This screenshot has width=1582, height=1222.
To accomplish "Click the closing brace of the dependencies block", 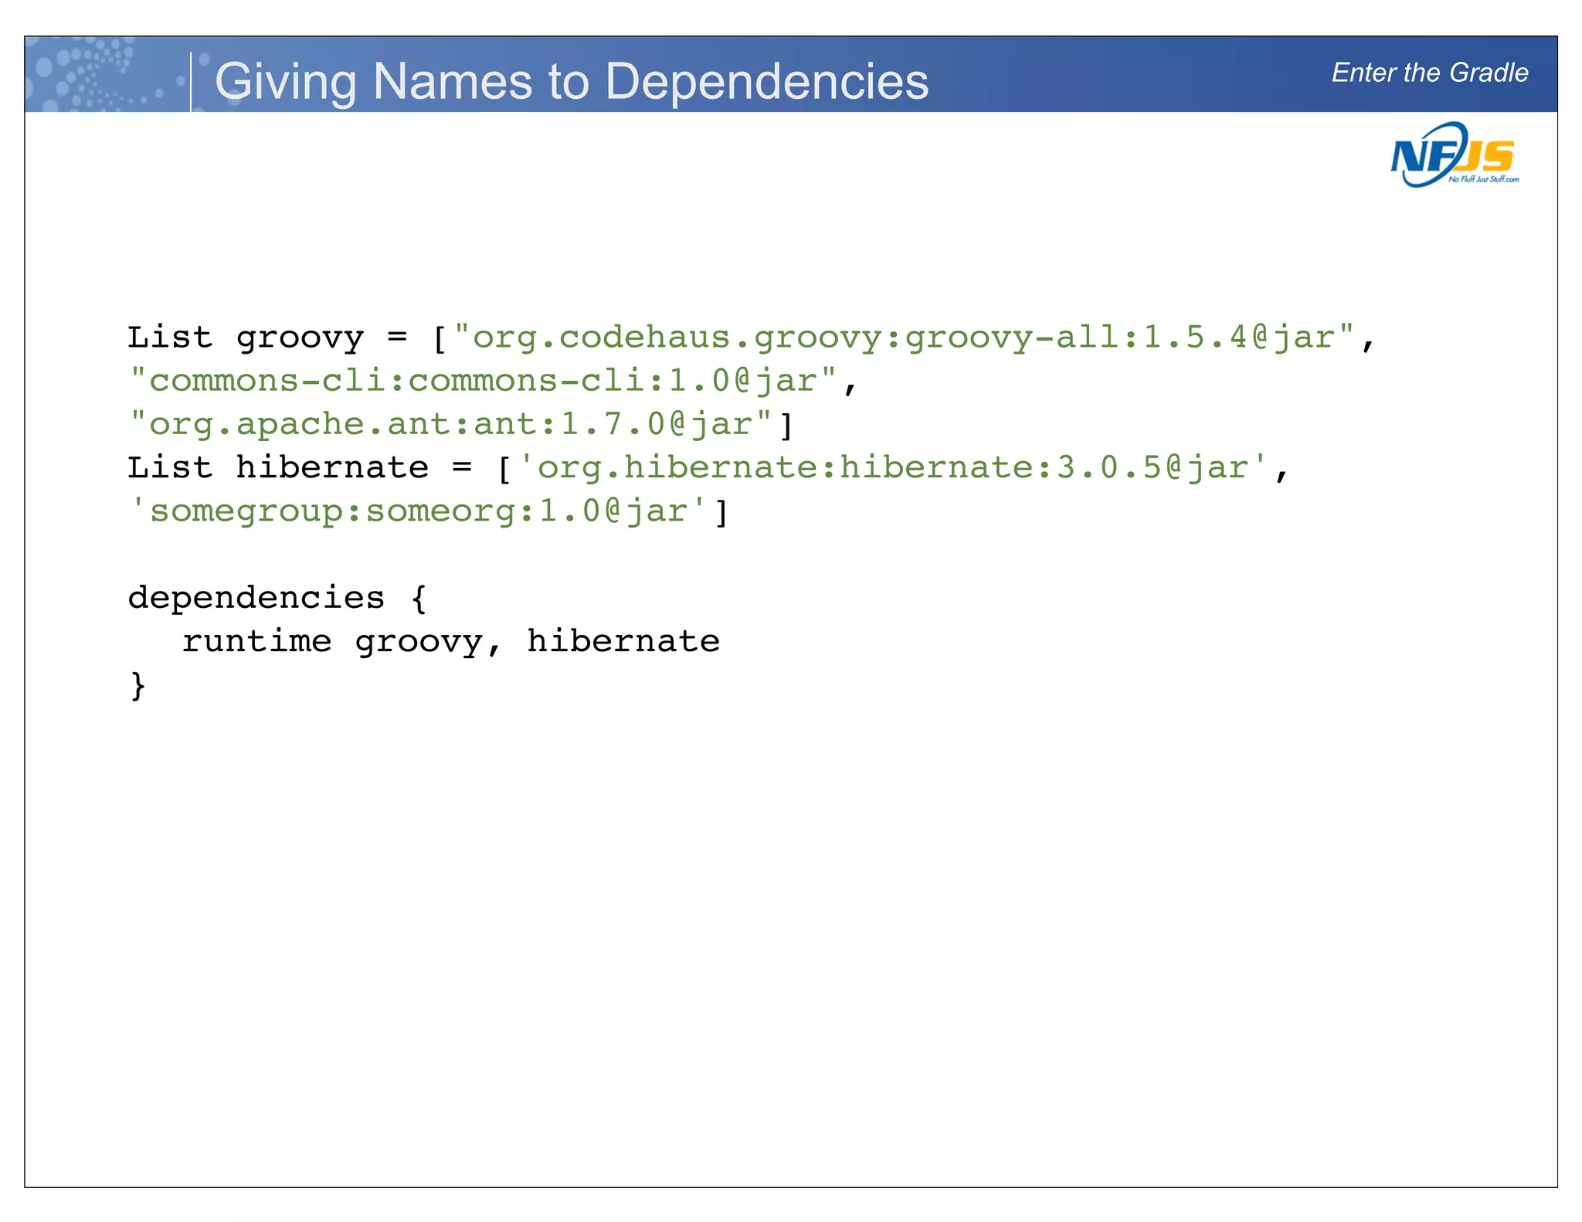I will [x=137, y=685].
